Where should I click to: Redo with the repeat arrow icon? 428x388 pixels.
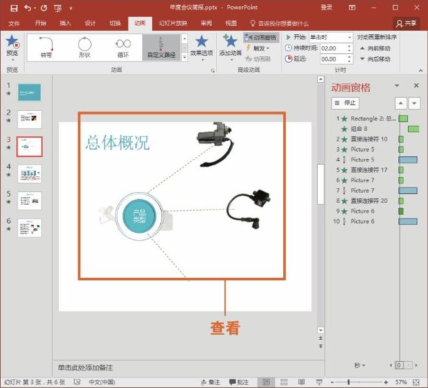pos(44,8)
